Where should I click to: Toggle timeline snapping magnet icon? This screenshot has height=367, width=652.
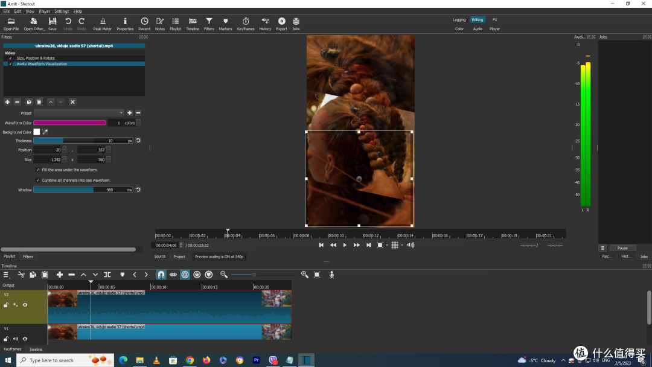161,275
